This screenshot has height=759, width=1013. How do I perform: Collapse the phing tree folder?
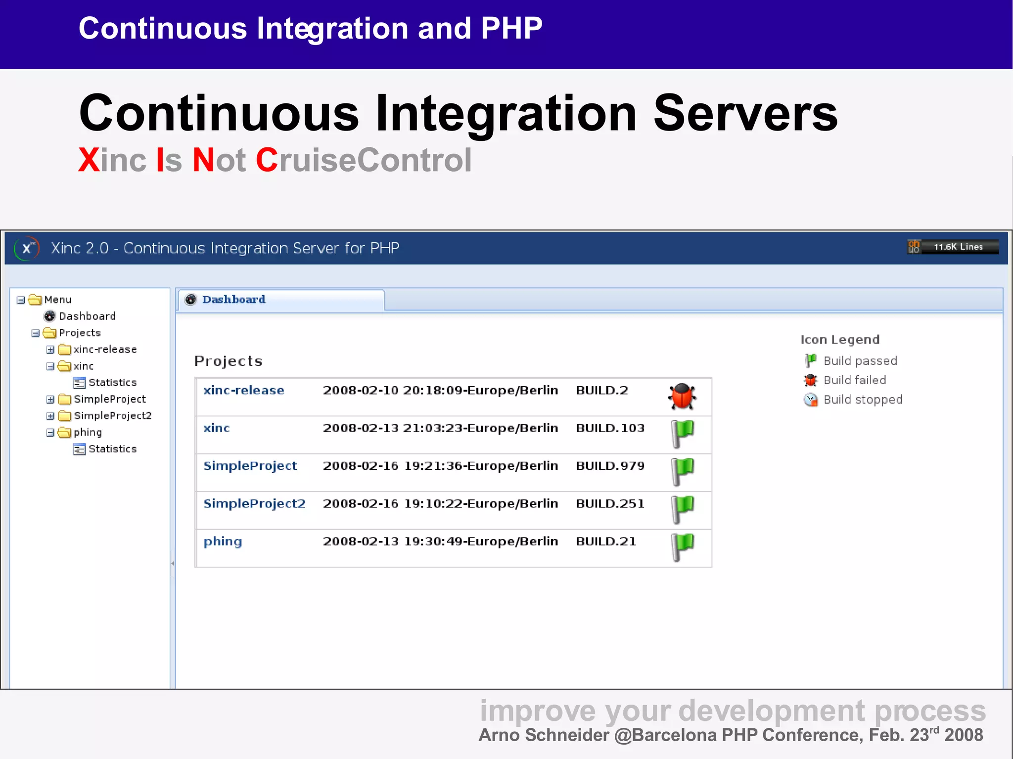pyautogui.click(x=50, y=433)
